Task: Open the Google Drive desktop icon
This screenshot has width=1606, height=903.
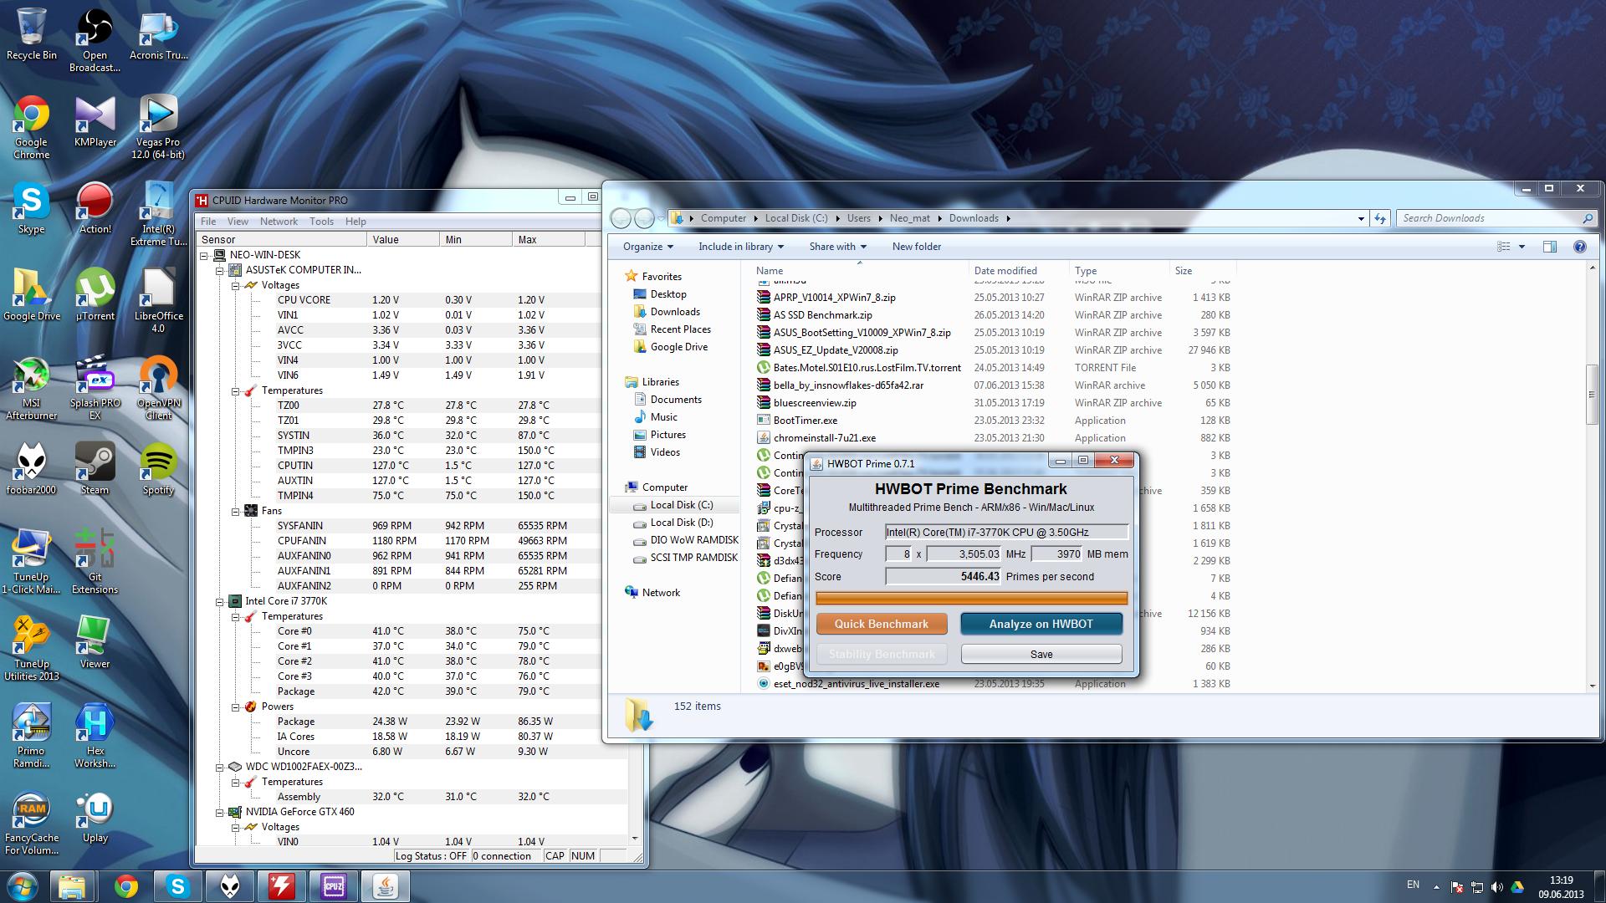Action: [x=31, y=295]
